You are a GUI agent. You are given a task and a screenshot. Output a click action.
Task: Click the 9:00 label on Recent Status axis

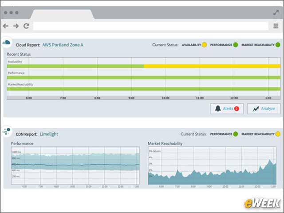[131, 98]
